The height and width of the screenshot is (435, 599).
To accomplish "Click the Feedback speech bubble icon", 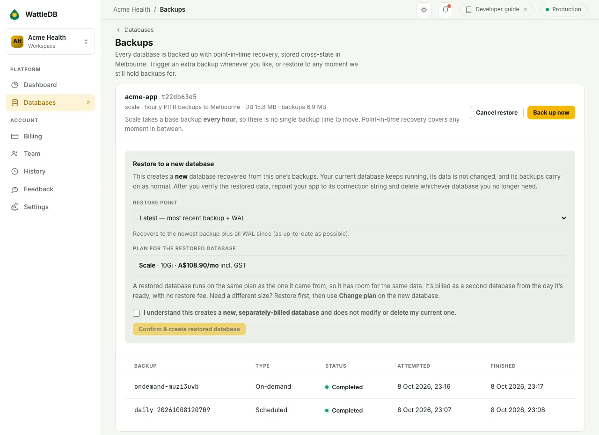I will click(x=15, y=189).
